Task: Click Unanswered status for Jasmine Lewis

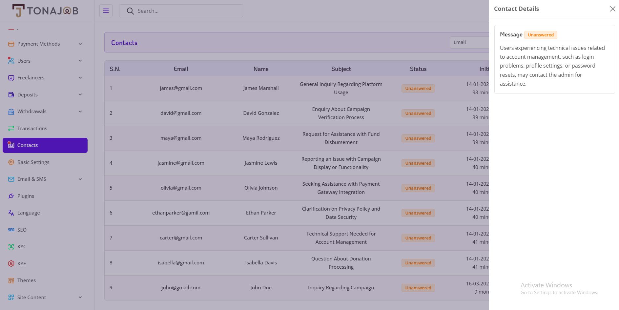Action: (x=418, y=163)
